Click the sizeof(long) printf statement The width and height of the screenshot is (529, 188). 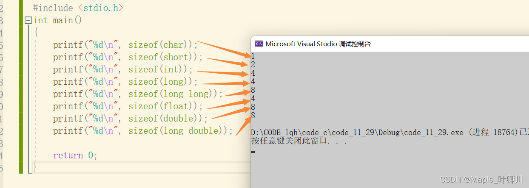[x=125, y=82]
